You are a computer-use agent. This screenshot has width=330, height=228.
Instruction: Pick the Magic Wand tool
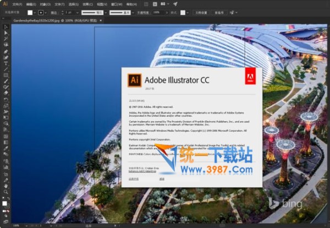tap(5, 39)
